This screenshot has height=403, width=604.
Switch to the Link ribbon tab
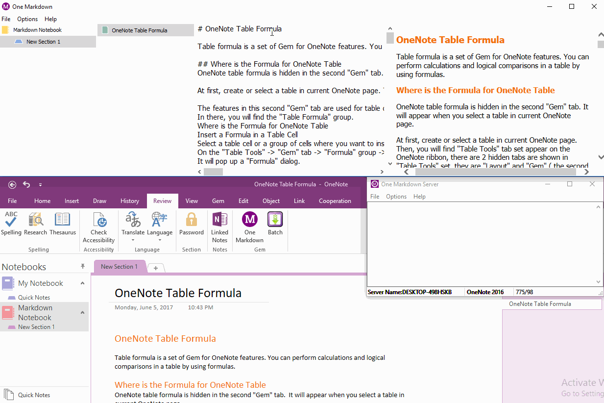(x=299, y=201)
